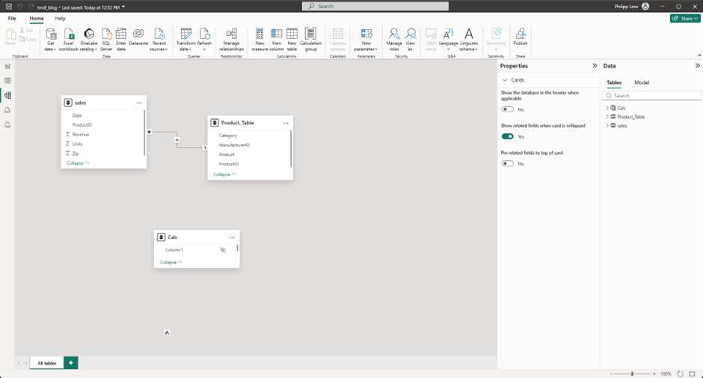This screenshot has width=703, height=378.
Task: Open the Get data dropdown
Action: (x=51, y=48)
